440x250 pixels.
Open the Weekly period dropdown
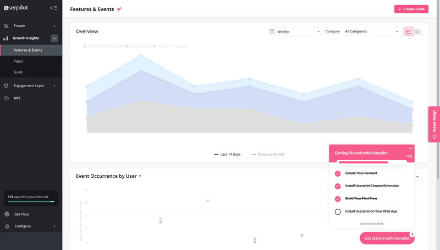pos(295,31)
